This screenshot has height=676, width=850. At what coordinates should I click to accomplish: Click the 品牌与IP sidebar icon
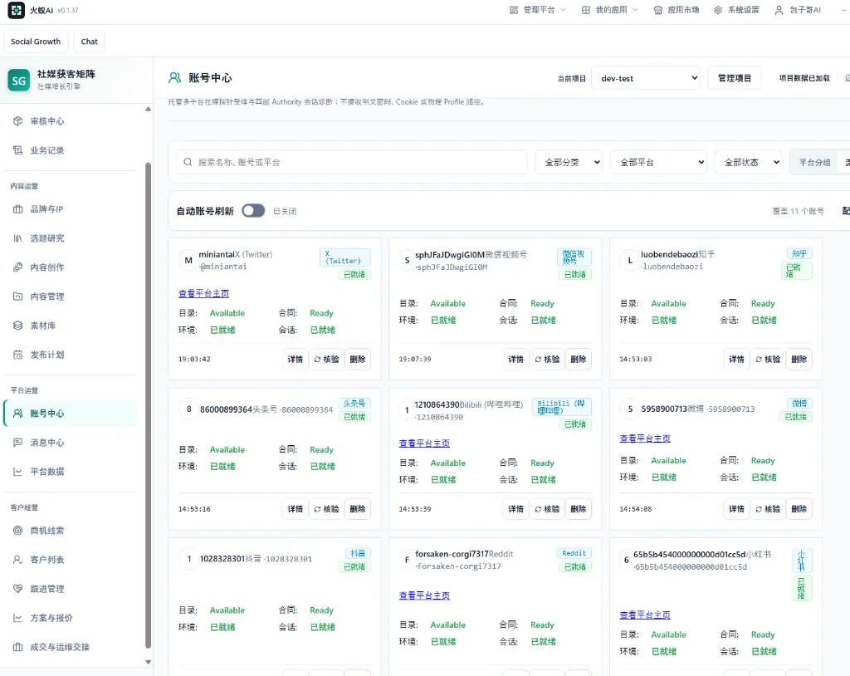pyautogui.click(x=18, y=209)
